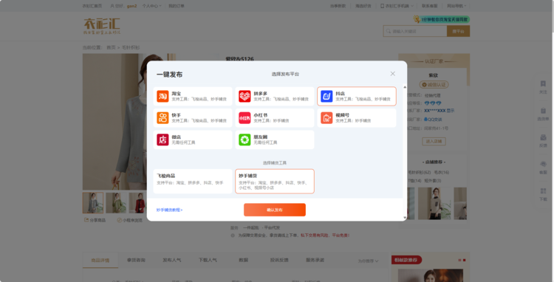Click the Doudian blue platform icon

tap(326, 97)
